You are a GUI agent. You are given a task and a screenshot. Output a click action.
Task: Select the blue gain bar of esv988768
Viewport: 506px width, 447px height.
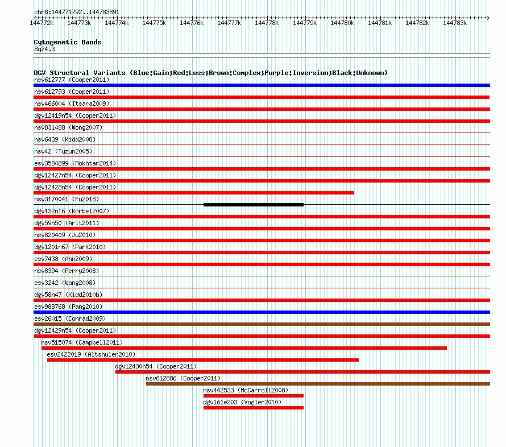[262, 312]
